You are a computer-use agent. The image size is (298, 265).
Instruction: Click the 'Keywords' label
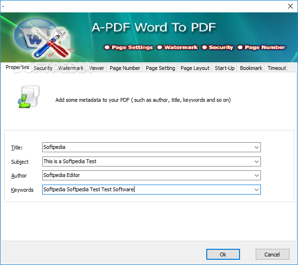(x=22, y=190)
